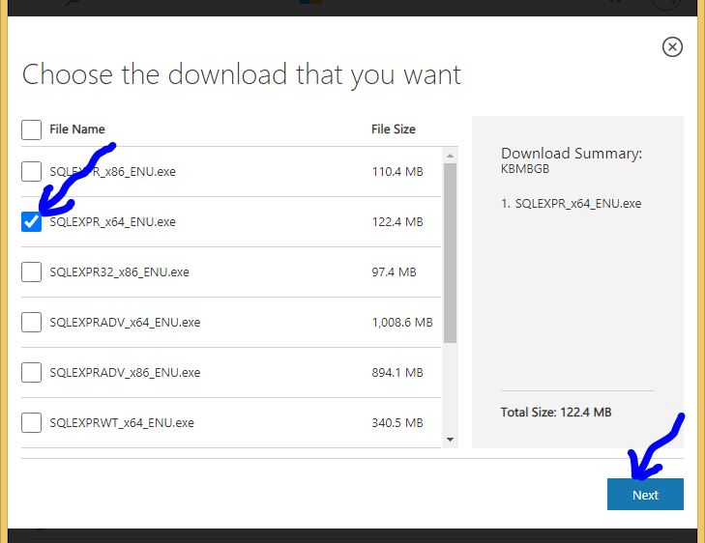Click the Total Size 122.4 MB text
Viewport: 705px width, 543px height.
[x=556, y=413]
